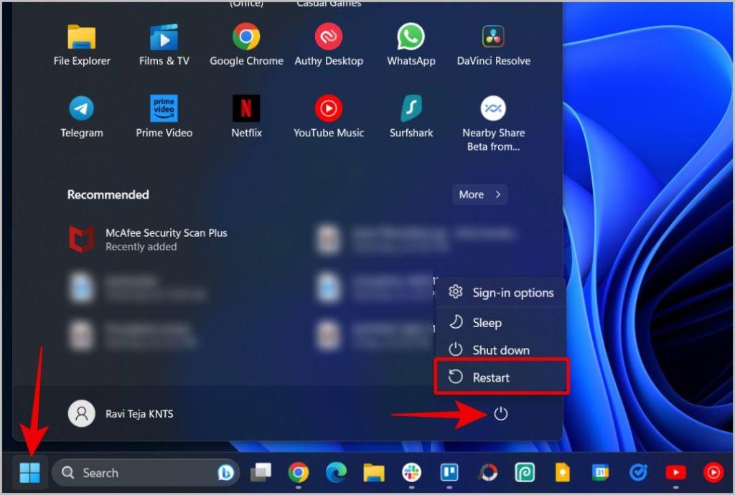Screen dimensions: 735x495
Task: Click the power button icon
Action: click(500, 413)
